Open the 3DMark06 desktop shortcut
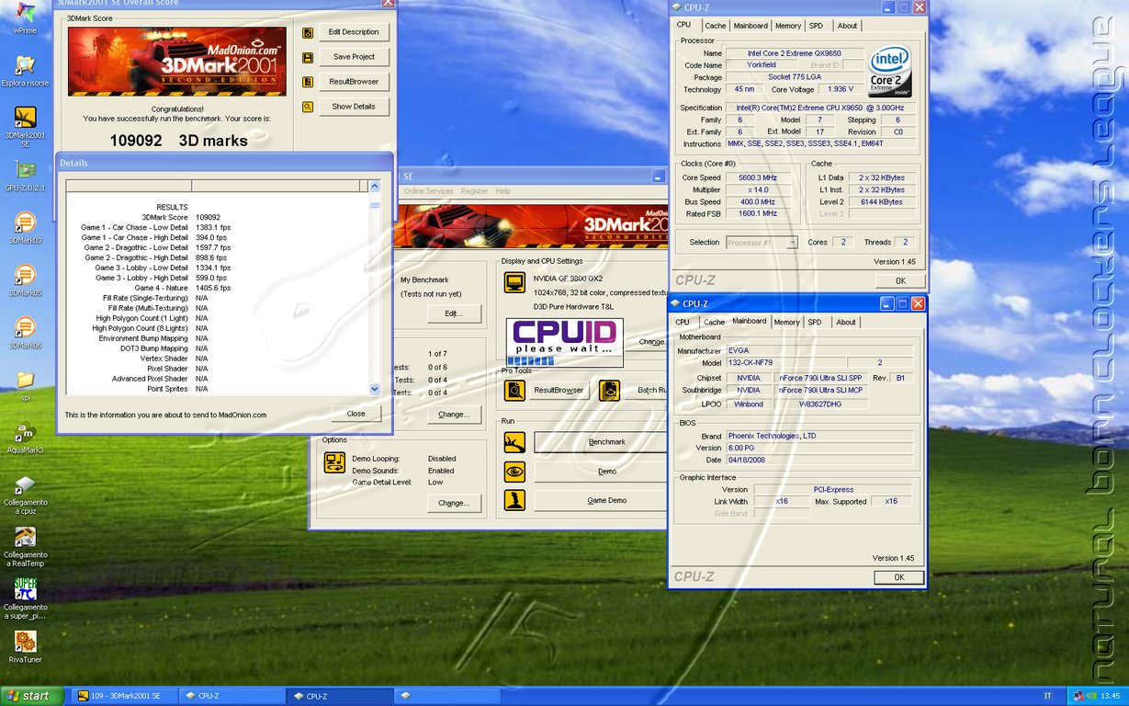The width and height of the screenshot is (1129, 706). pos(25,332)
